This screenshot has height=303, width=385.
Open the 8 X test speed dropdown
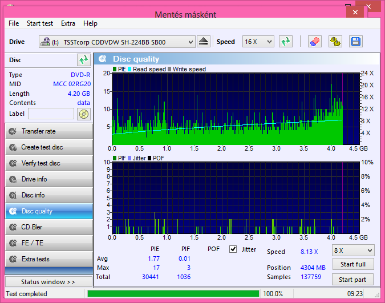click(370, 251)
